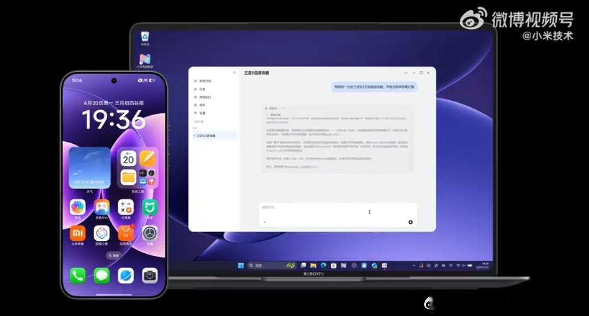Click the user message bubble about 三亚 trip
Image resolution: width=589 pixels, height=316 pixels.
374,87
